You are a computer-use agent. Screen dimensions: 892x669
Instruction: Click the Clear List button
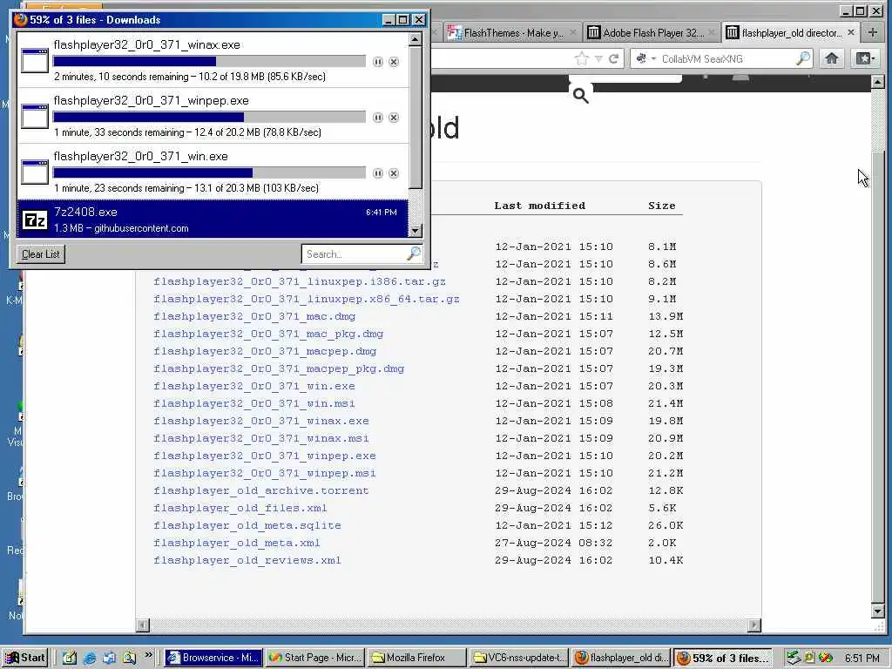click(x=40, y=254)
